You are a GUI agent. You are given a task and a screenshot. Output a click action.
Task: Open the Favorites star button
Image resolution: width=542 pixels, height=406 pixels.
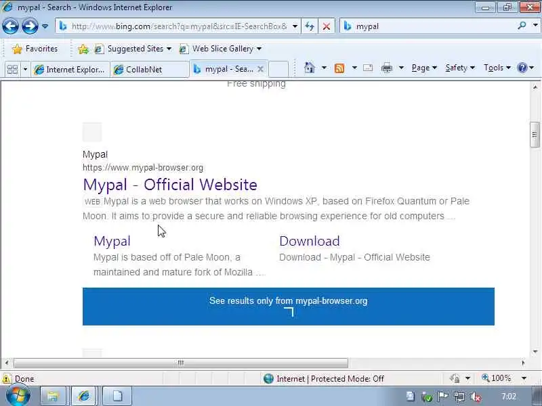[35, 49]
